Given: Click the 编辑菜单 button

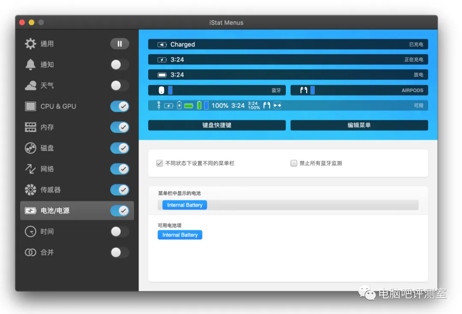Looking at the screenshot, I should pyautogui.click(x=359, y=125).
